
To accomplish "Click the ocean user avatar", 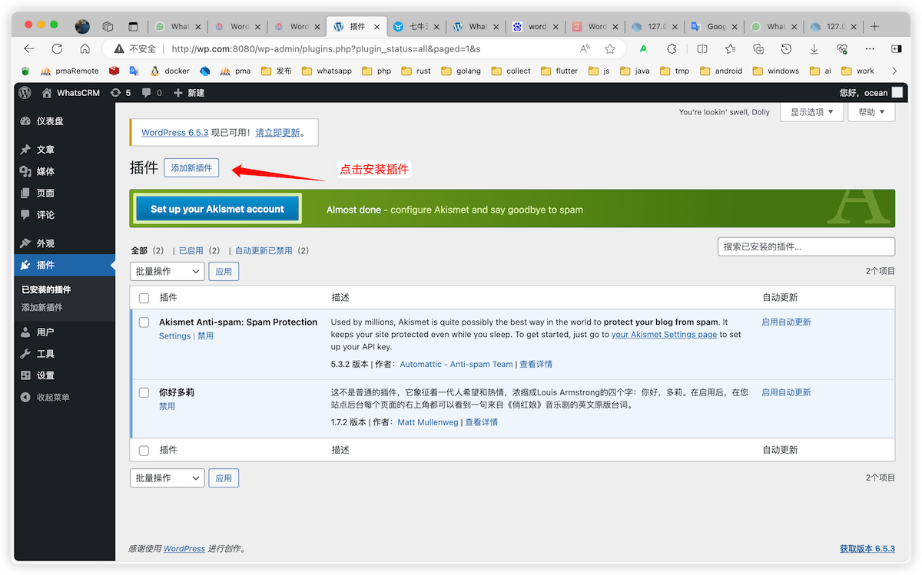I will 897,93.
